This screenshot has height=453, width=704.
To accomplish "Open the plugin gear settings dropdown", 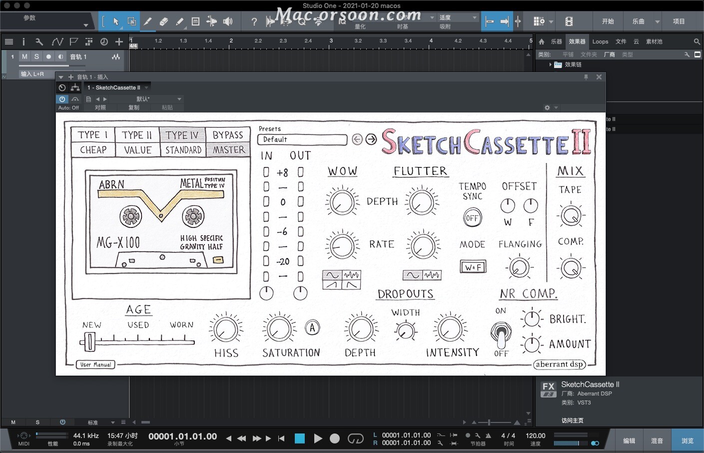I will click(551, 107).
